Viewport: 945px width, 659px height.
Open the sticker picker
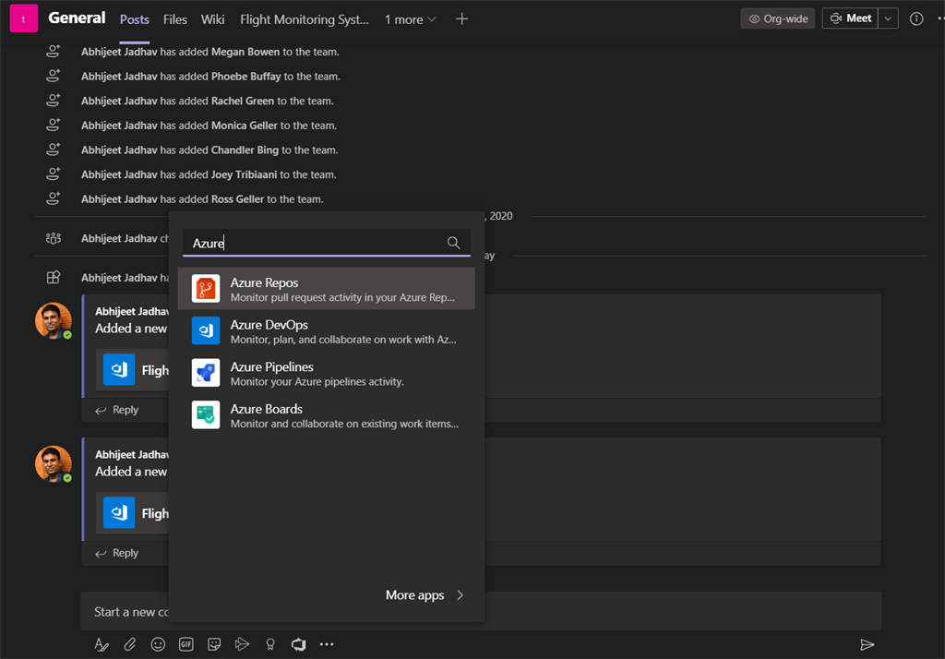214,644
